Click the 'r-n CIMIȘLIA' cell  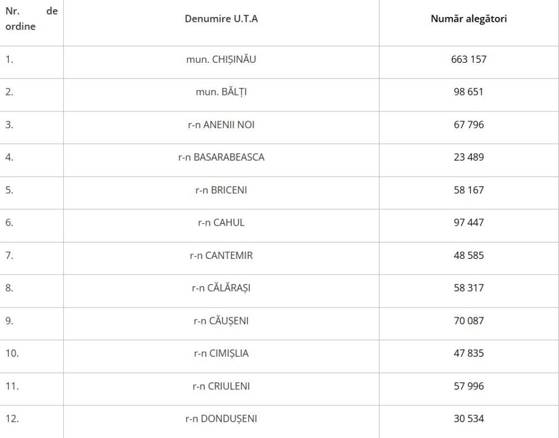click(x=221, y=353)
